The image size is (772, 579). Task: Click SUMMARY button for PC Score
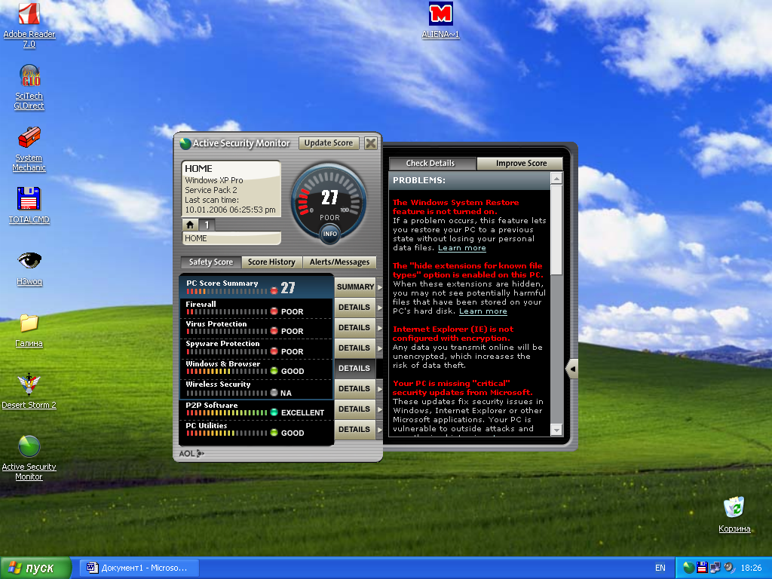(x=355, y=287)
